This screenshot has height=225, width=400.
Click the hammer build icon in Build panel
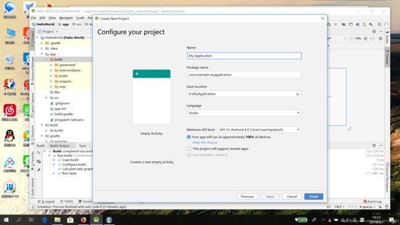tap(39, 152)
